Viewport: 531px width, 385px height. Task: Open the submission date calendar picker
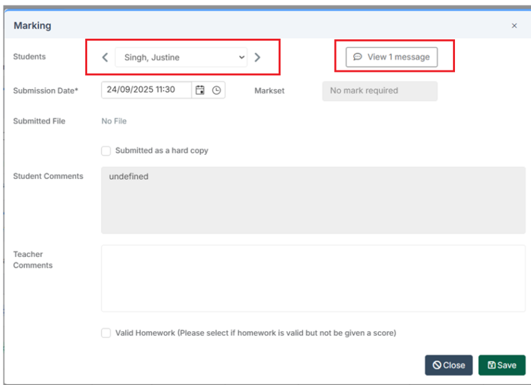[x=200, y=90]
